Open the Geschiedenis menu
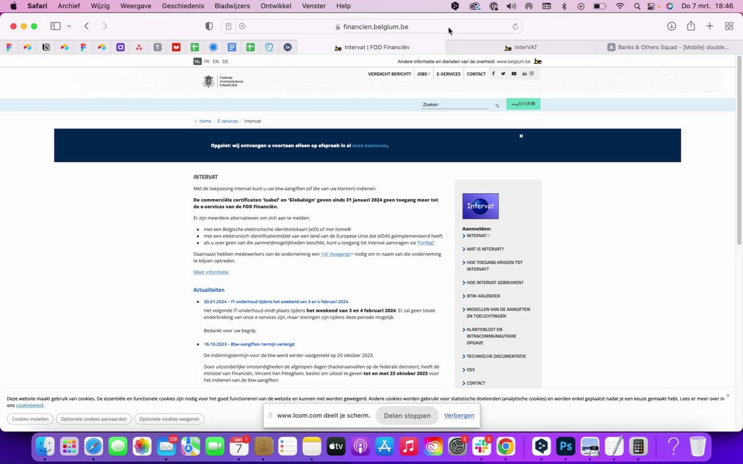This screenshot has width=743, height=464. point(183,6)
